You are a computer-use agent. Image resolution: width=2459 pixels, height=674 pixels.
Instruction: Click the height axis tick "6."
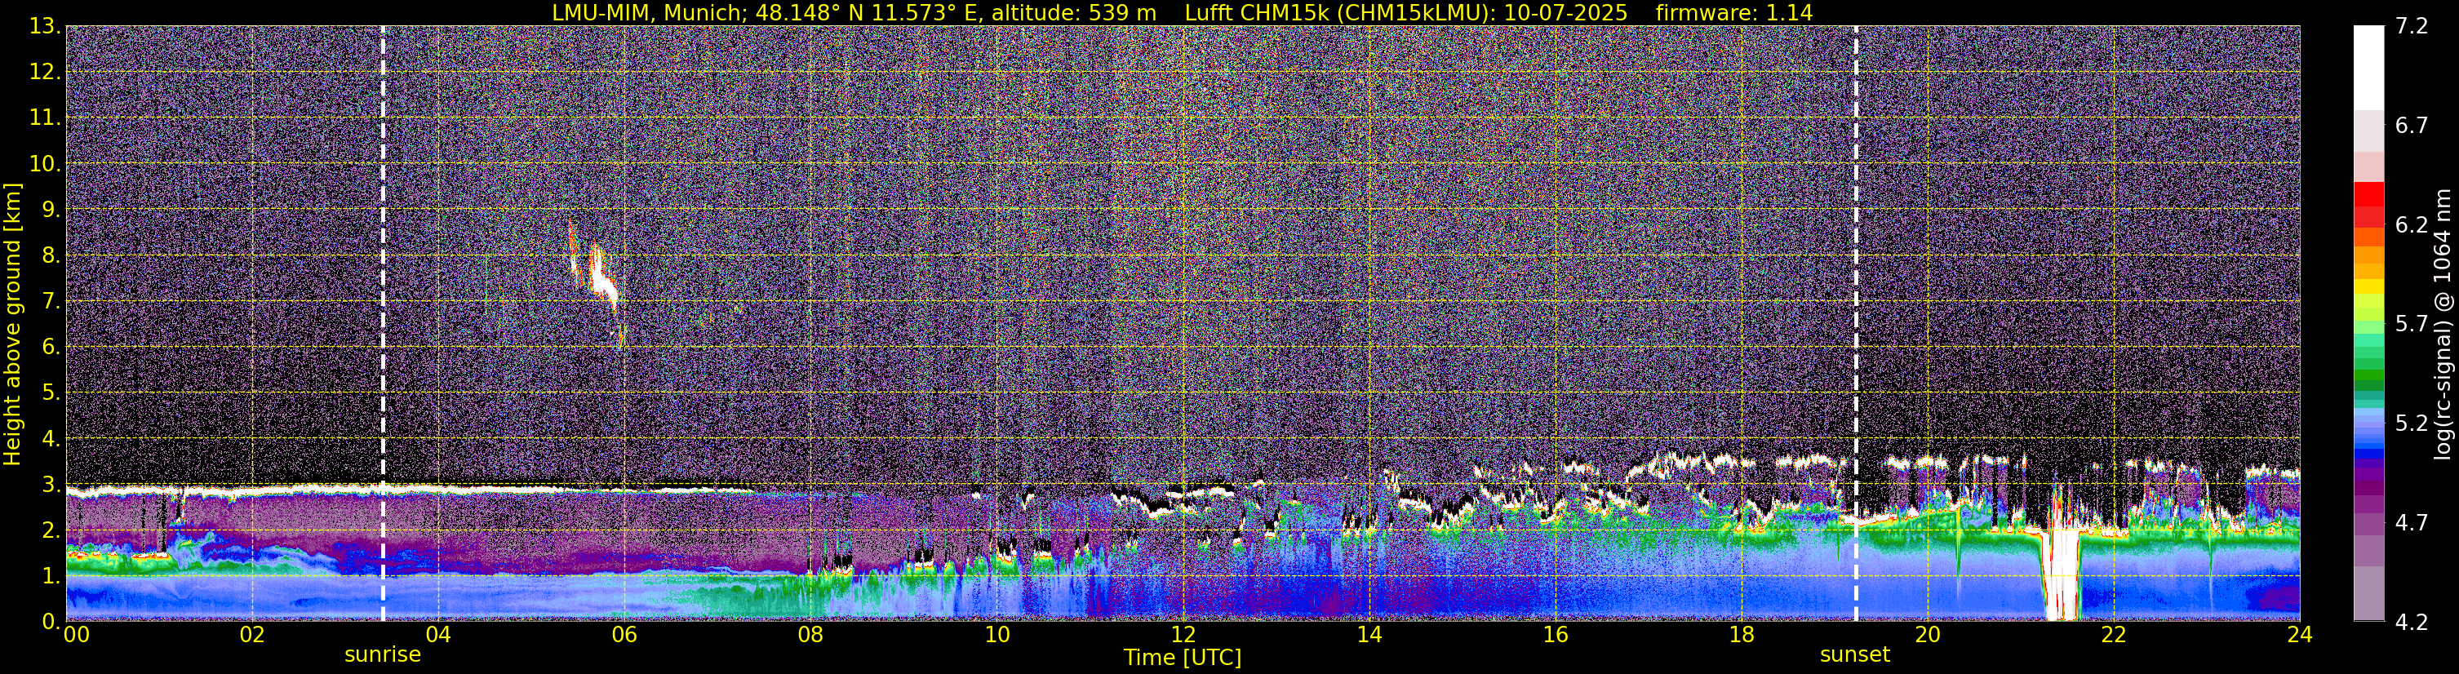click(x=51, y=347)
